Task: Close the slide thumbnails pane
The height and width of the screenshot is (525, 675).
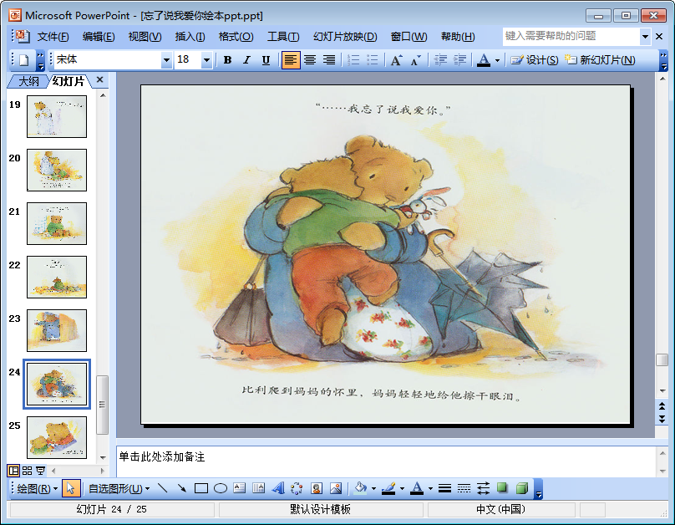Action: (x=100, y=79)
